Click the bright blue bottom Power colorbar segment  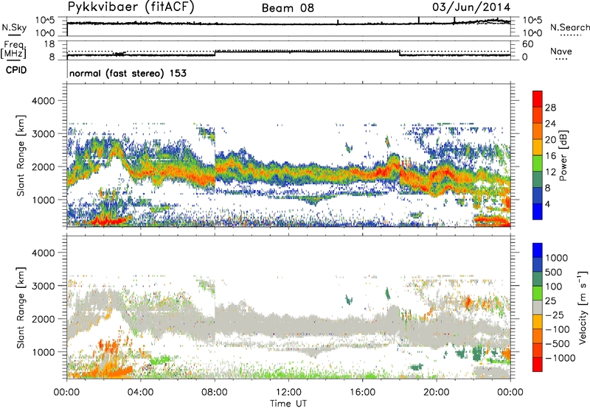click(538, 211)
